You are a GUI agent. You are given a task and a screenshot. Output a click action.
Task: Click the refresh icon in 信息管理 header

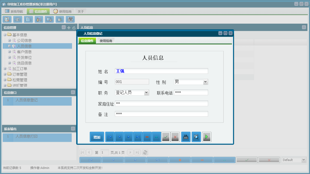point(74,28)
